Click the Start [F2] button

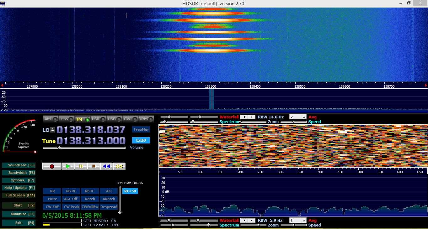click(x=19, y=205)
